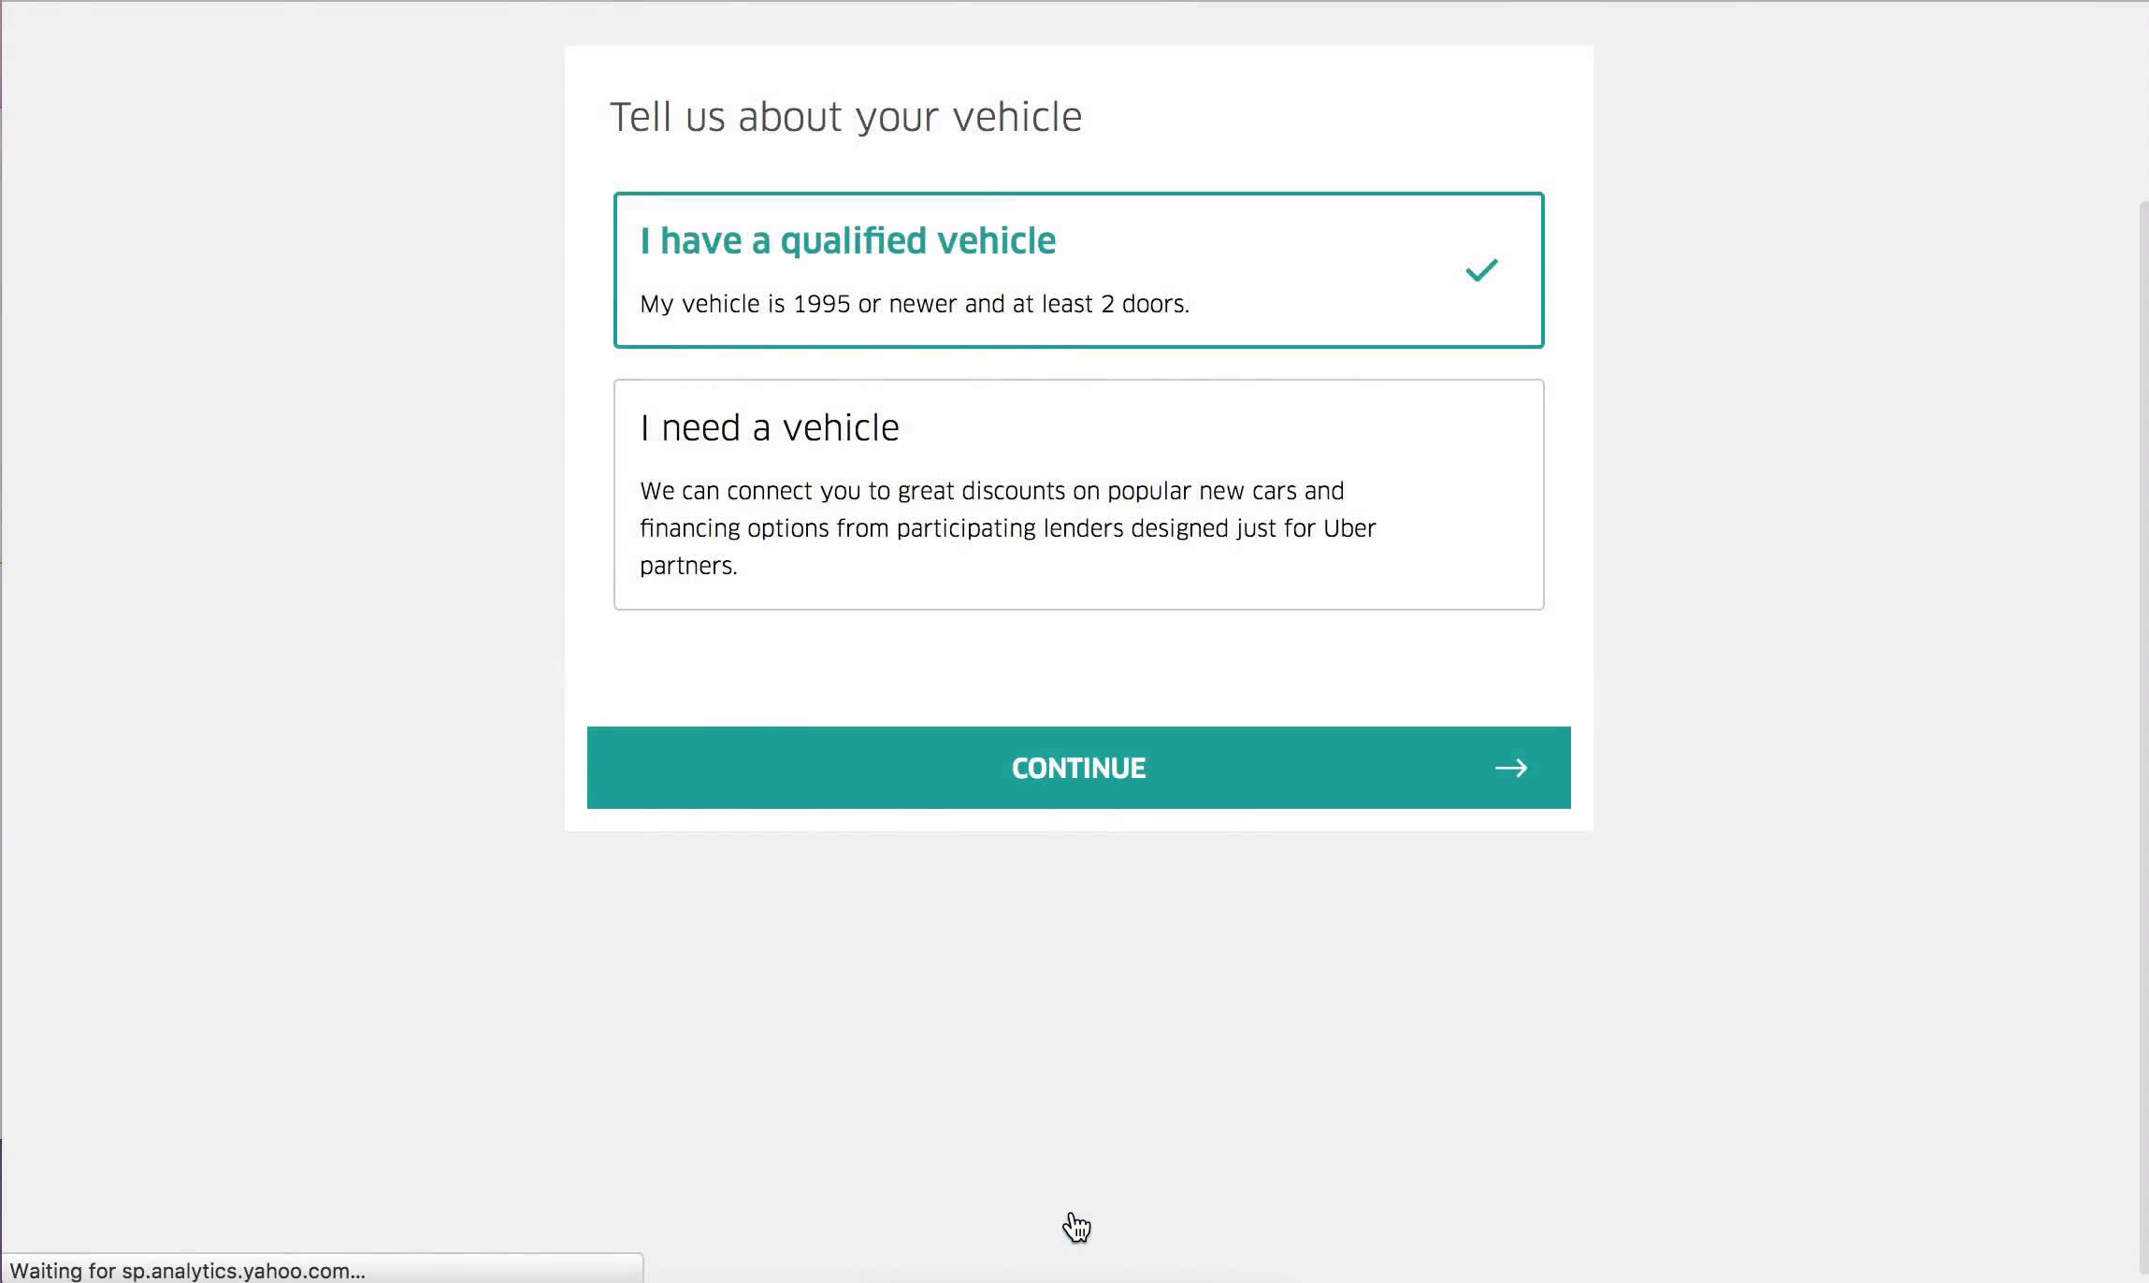This screenshot has width=2149, height=1283.
Task: Click the 'I need a vehicle' heading text
Action: (x=769, y=427)
